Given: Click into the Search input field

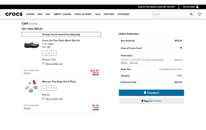Looking at the screenshot, I should [171, 14].
